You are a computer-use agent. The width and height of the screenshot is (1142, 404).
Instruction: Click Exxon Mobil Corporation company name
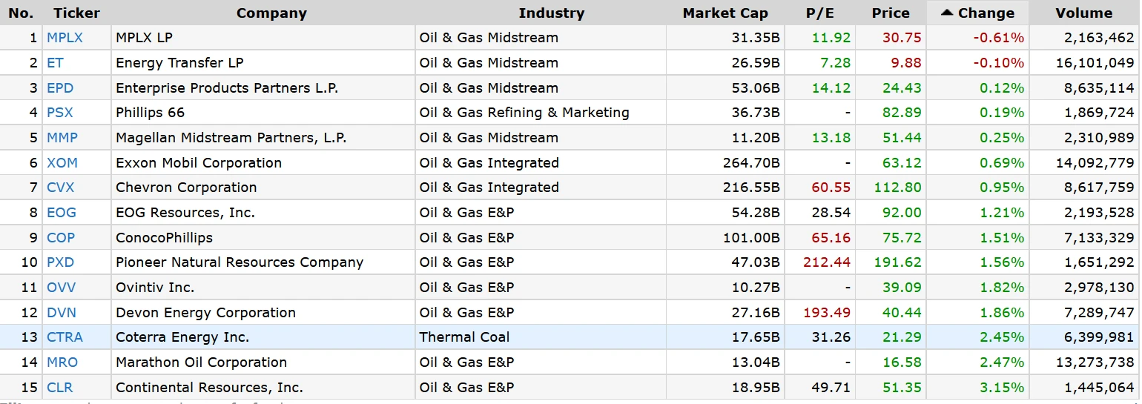[x=198, y=163]
